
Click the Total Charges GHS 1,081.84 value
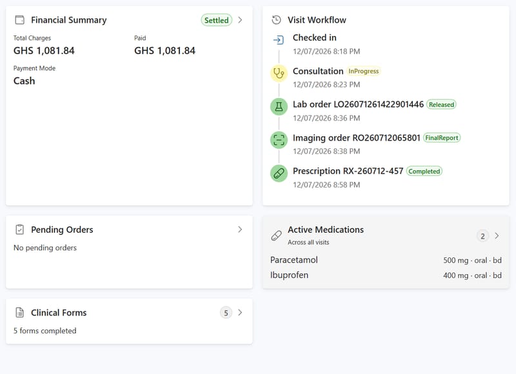44,51
